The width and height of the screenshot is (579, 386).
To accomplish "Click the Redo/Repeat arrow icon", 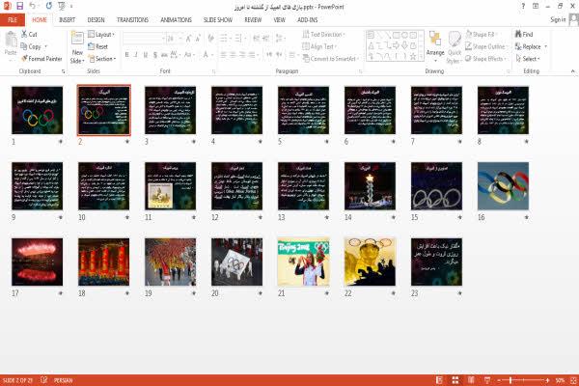I will 49,6.
